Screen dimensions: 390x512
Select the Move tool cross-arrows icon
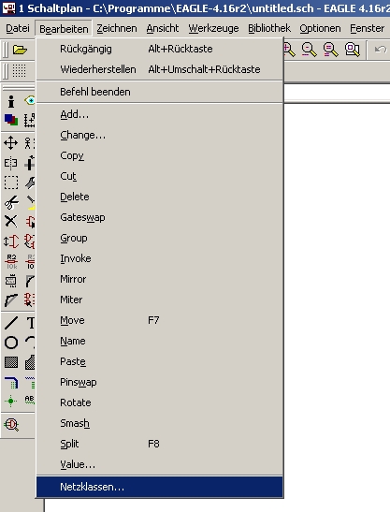[x=11, y=143]
